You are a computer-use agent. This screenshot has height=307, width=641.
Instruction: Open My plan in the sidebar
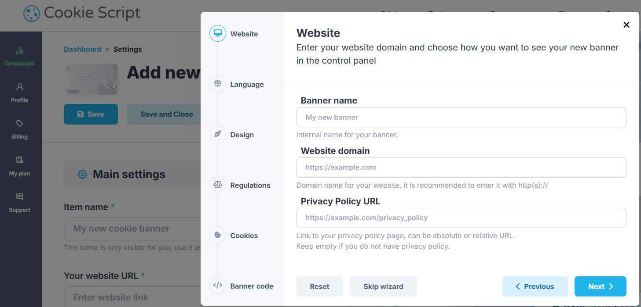click(x=20, y=166)
